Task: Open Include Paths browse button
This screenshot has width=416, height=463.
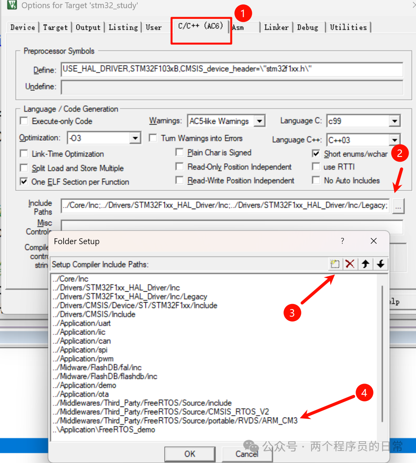Action: 398,206
